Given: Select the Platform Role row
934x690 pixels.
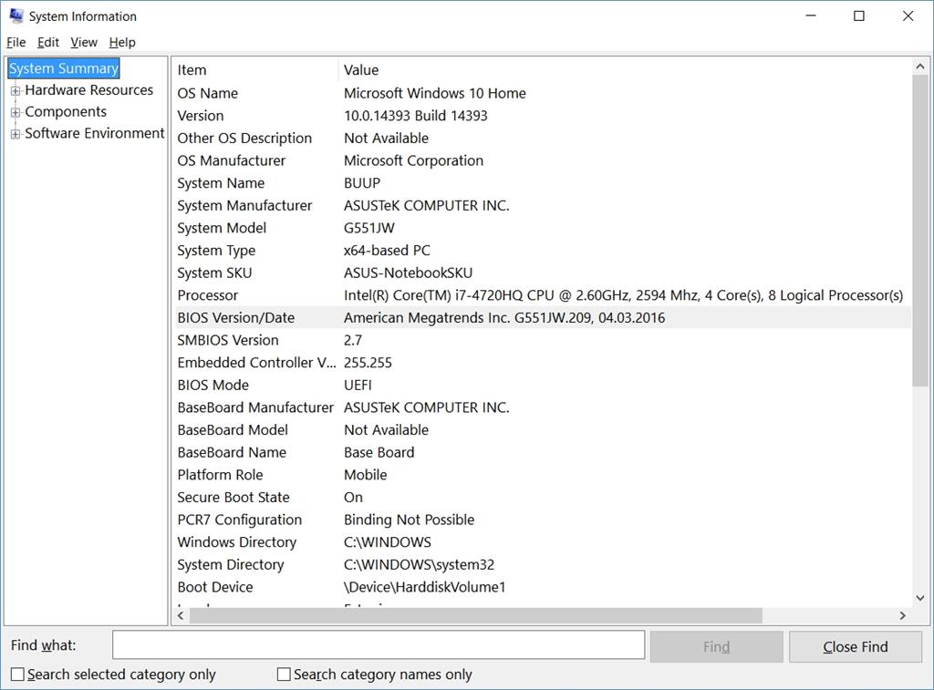Looking at the screenshot, I should pyautogui.click(x=542, y=475).
